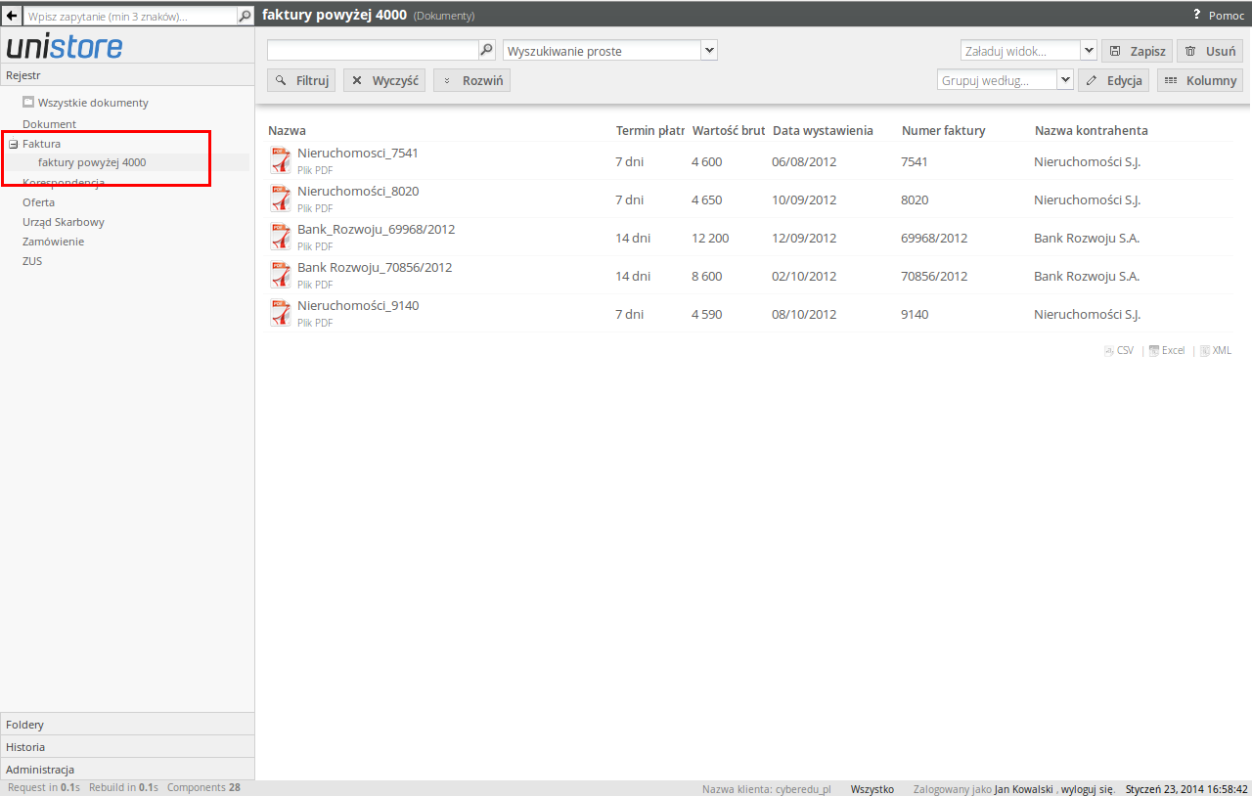Open PDF icon for Bank_Rozwoju_69968/2012
Image resolution: width=1252 pixels, height=796 pixels.
(x=281, y=237)
